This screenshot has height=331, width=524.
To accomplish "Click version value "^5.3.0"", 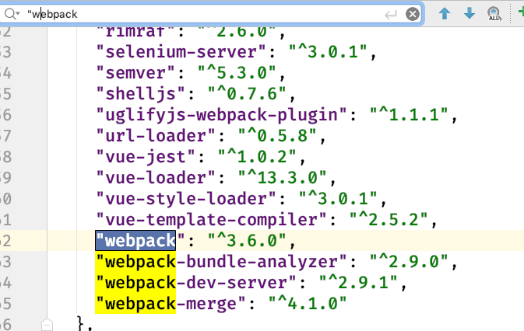I will (x=237, y=73).
